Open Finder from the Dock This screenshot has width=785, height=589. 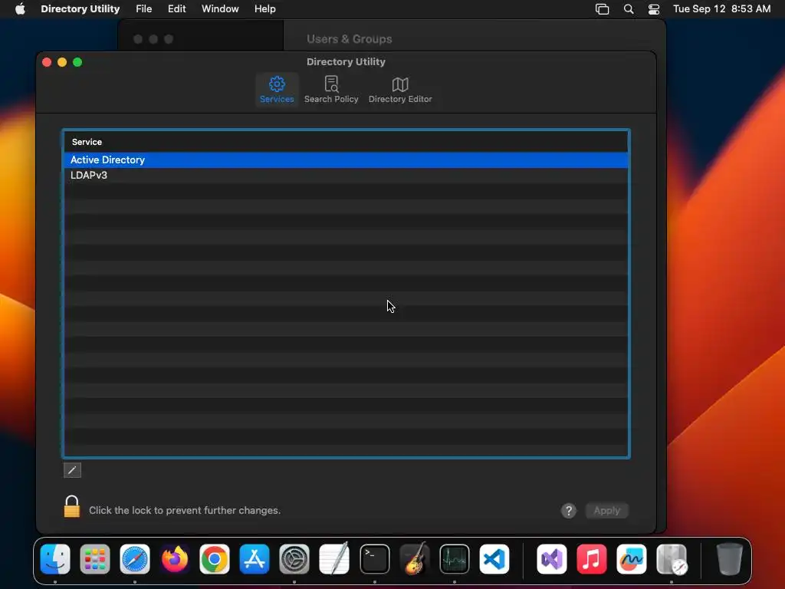coord(55,558)
